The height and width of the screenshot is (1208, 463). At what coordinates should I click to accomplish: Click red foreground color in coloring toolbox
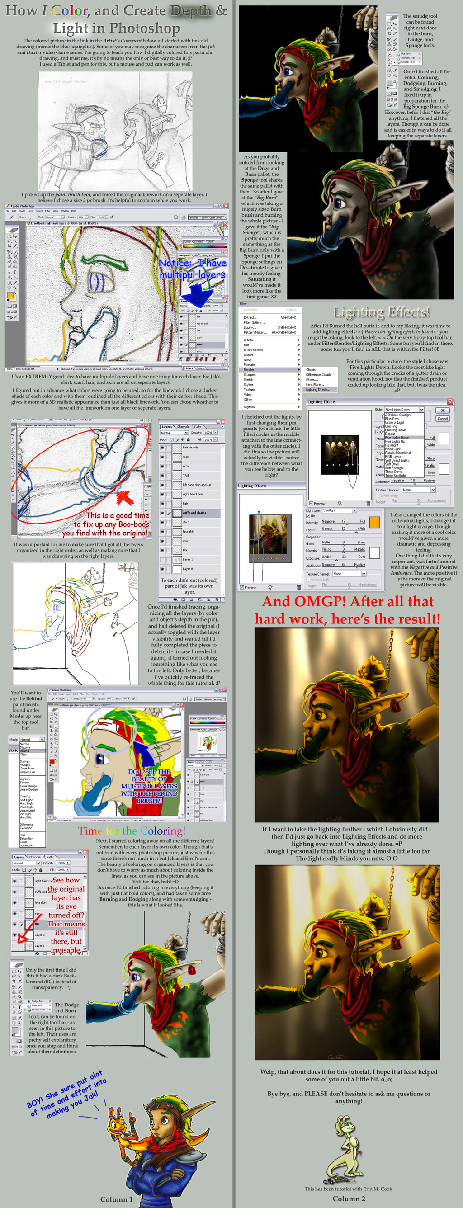53,762
